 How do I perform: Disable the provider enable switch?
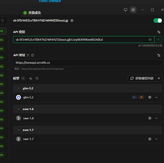[x=158, y=21]
